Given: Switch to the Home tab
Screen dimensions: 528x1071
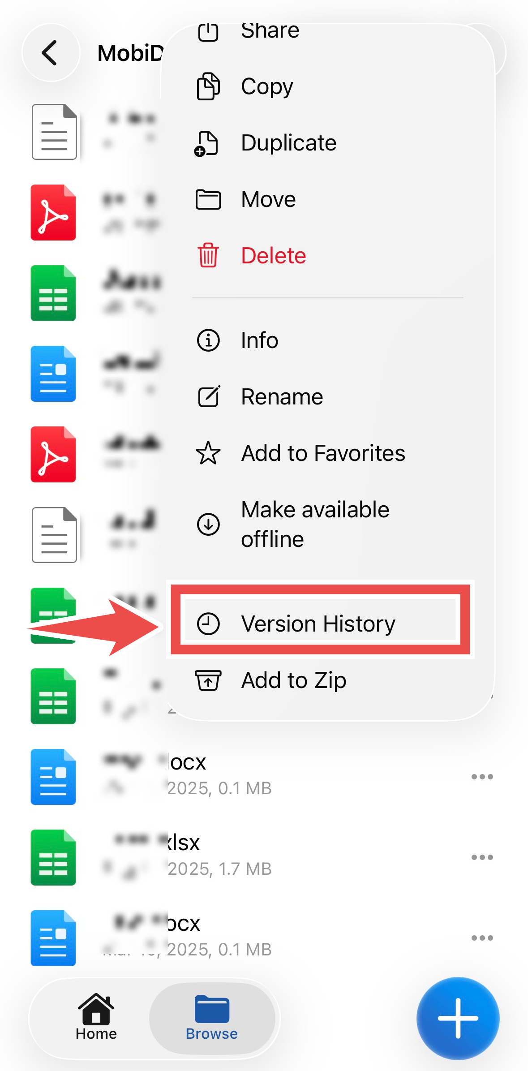Looking at the screenshot, I should pos(96,1018).
